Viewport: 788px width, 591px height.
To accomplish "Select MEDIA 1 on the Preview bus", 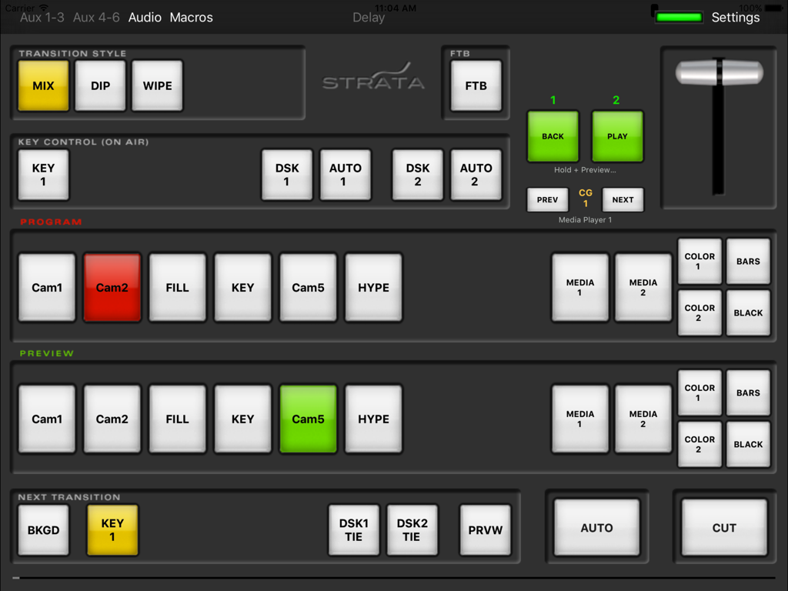I will [x=580, y=419].
